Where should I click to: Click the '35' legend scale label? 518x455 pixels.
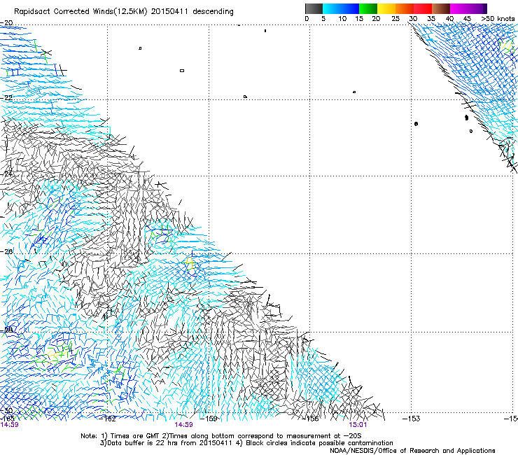(431, 19)
